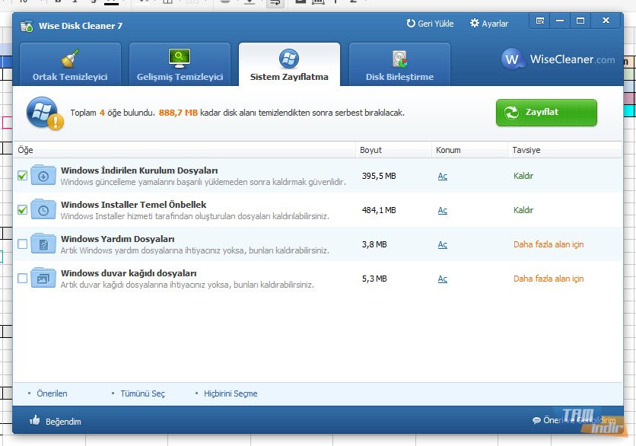This screenshot has height=446, width=636.
Task: Sort list by the Boyut column header
Action: (370, 150)
